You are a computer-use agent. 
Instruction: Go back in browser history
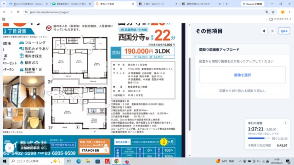(4, 12)
